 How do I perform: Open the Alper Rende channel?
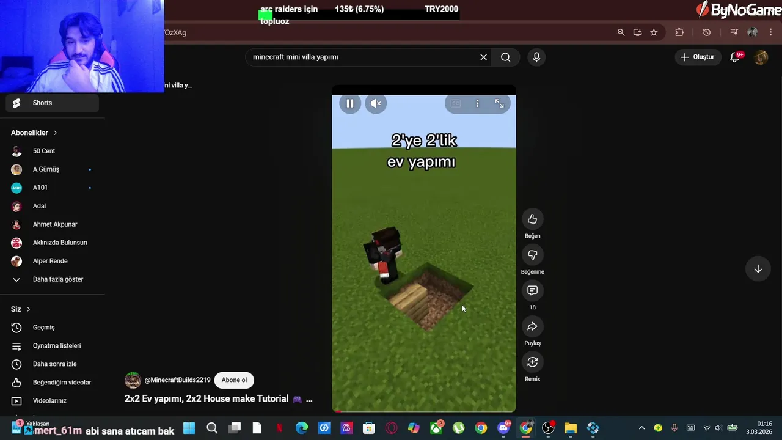tap(53, 261)
